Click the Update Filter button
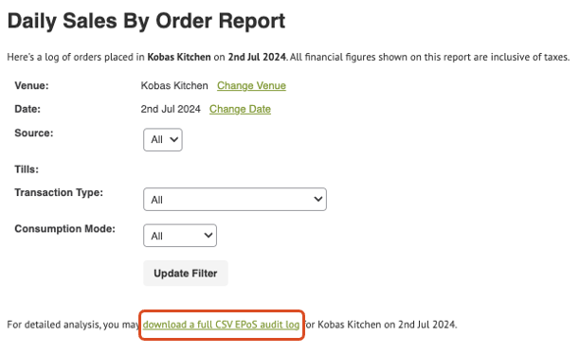This screenshot has width=580, height=354. click(186, 274)
